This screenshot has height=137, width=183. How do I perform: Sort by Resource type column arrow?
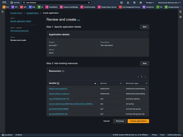[146, 83]
